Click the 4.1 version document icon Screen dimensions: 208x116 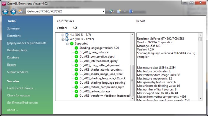(67, 35)
